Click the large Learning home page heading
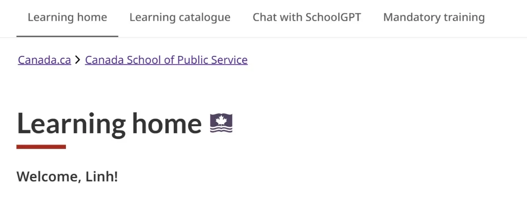This screenshot has height=197, width=527. (x=109, y=124)
